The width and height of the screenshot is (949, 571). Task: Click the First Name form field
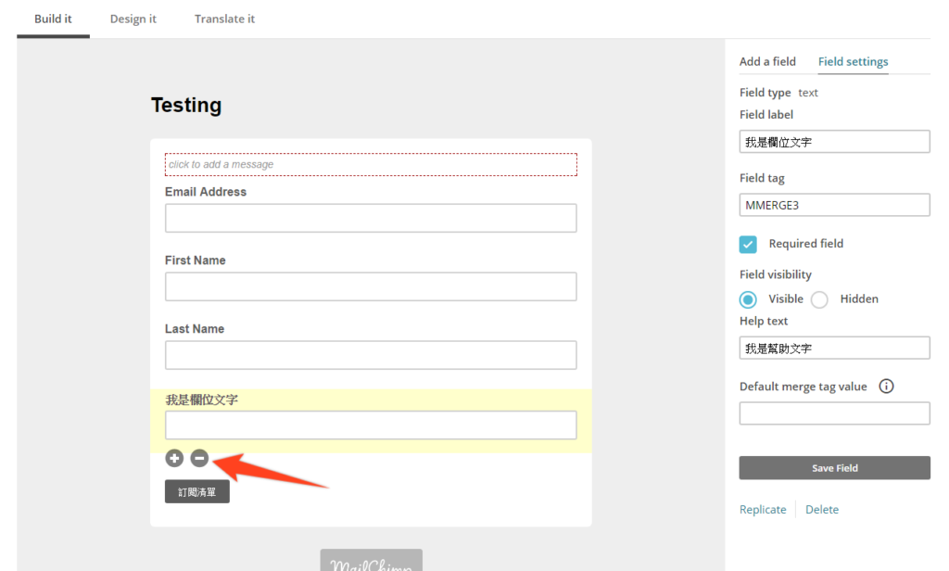tap(371, 286)
